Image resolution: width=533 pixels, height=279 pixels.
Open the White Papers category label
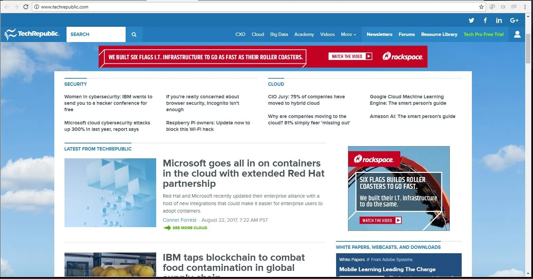352,260
